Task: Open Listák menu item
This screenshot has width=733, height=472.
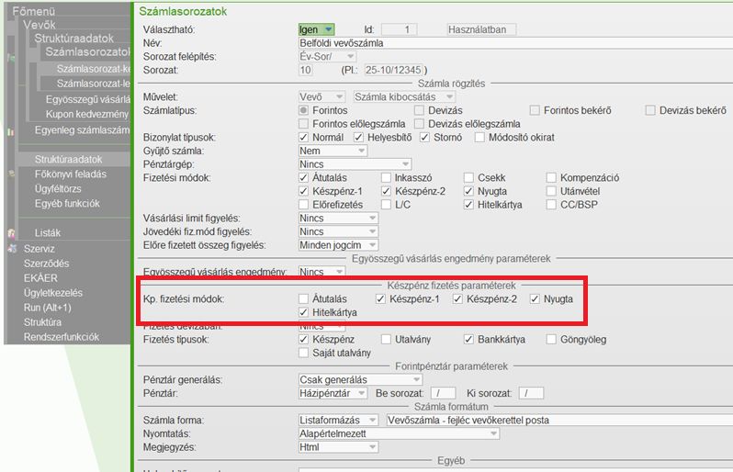Action: [x=48, y=232]
